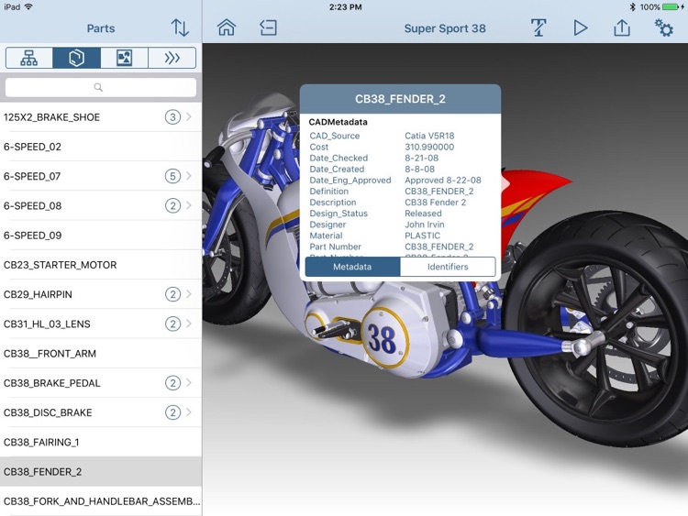
Task: Switch to the views image tab
Action: (x=124, y=58)
